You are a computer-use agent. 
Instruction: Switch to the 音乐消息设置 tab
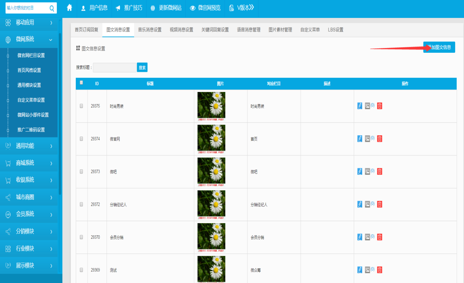click(x=149, y=30)
